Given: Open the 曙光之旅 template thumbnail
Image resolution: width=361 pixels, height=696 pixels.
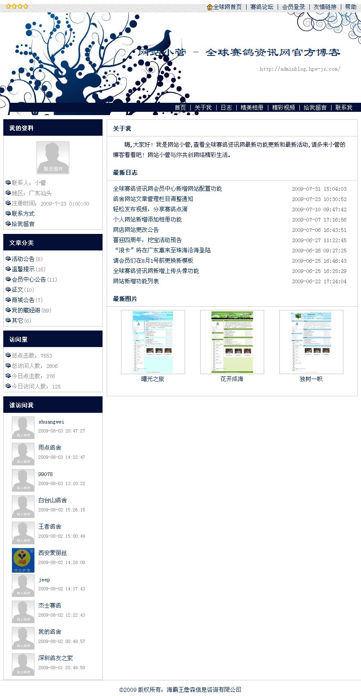Looking at the screenshot, I should [153, 342].
